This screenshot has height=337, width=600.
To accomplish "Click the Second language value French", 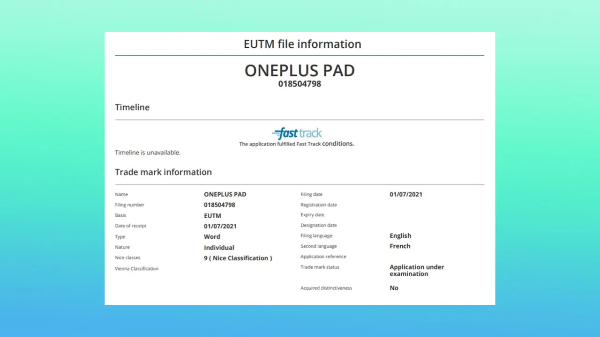I will click(x=400, y=246).
